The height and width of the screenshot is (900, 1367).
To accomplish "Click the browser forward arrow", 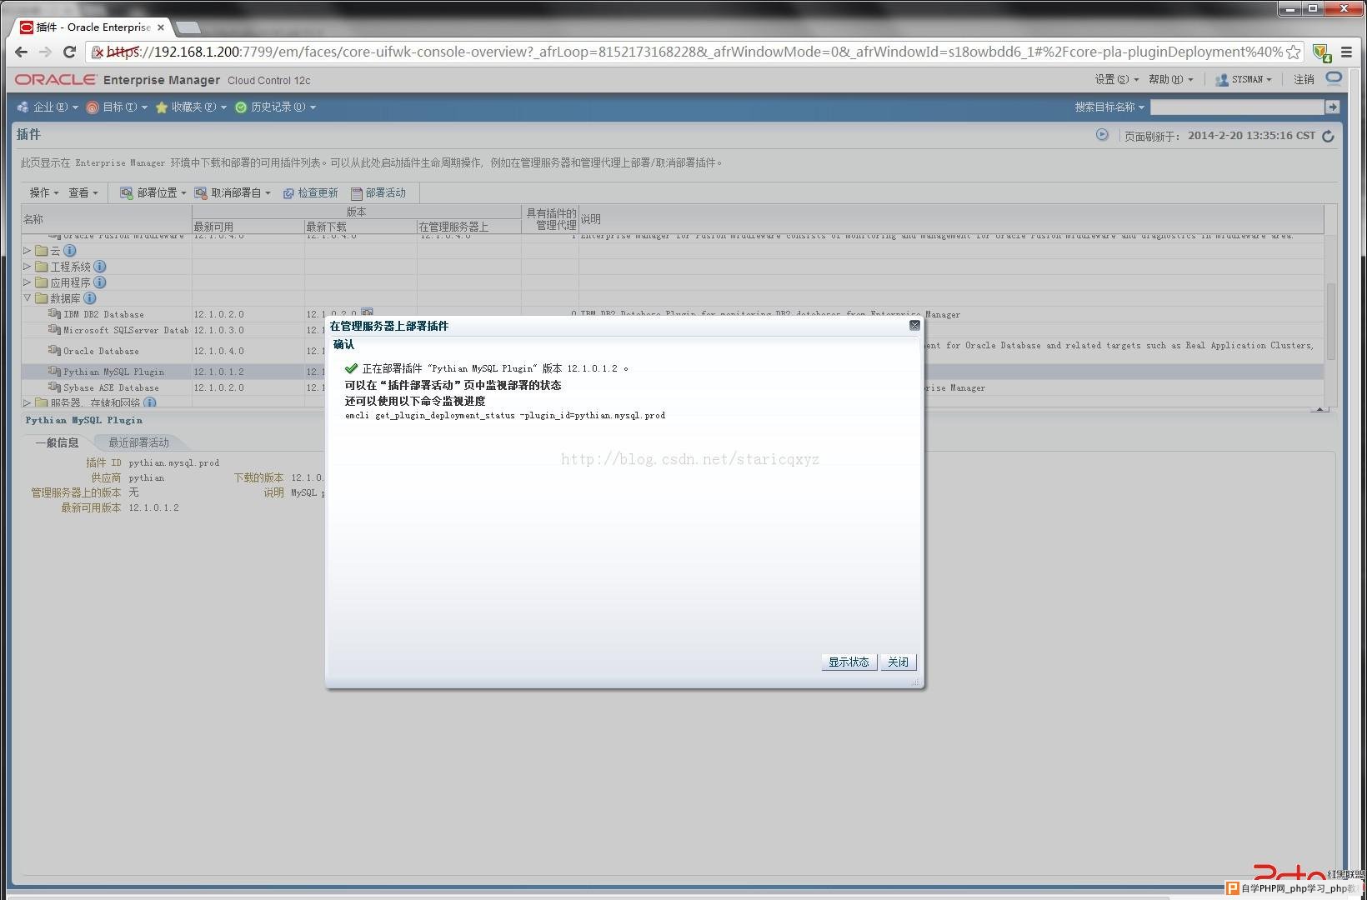I will (45, 52).
